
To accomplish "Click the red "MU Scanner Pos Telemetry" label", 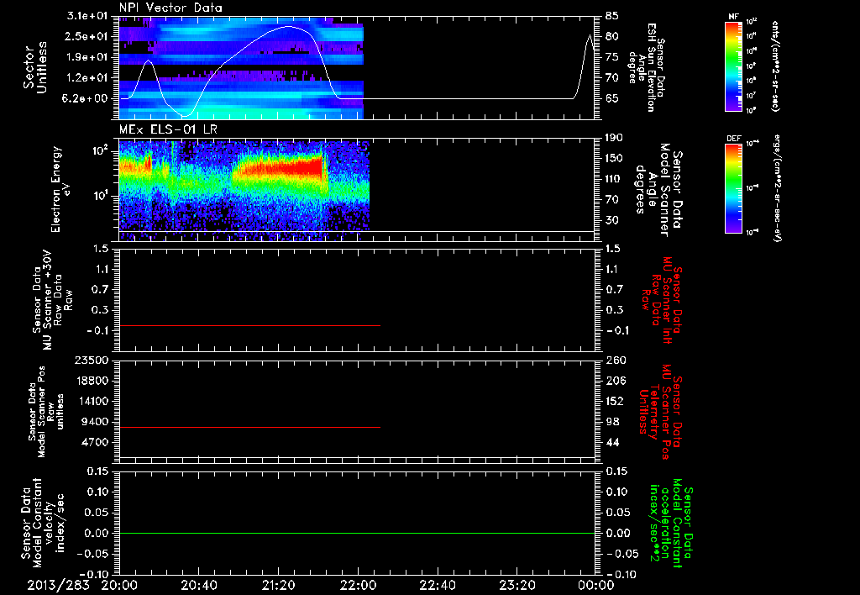I will (660, 412).
